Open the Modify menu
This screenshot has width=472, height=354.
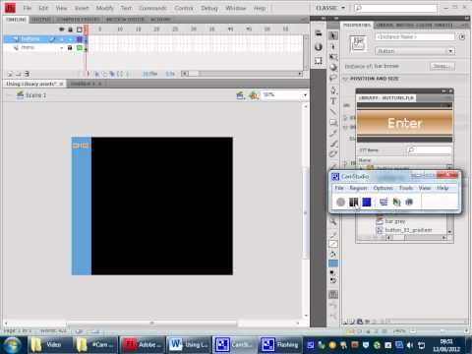tap(105, 8)
